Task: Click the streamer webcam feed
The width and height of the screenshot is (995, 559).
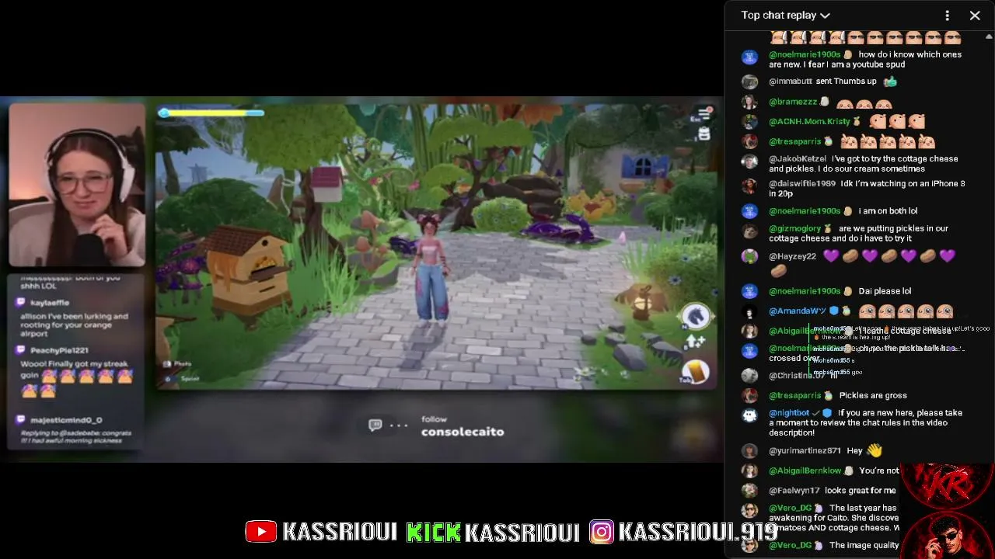Action: click(x=77, y=186)
